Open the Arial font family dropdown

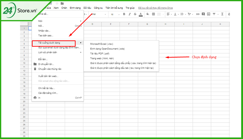[99, 14]
